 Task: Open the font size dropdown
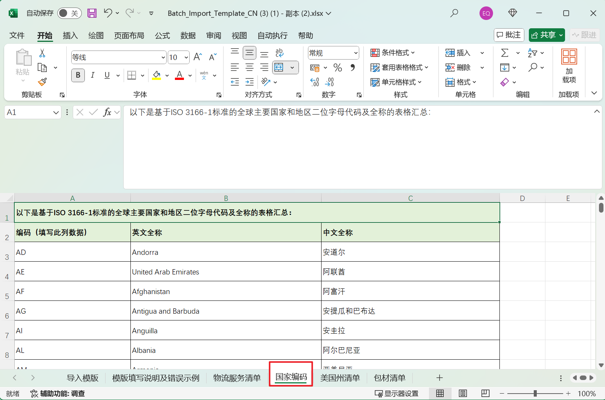186,57
